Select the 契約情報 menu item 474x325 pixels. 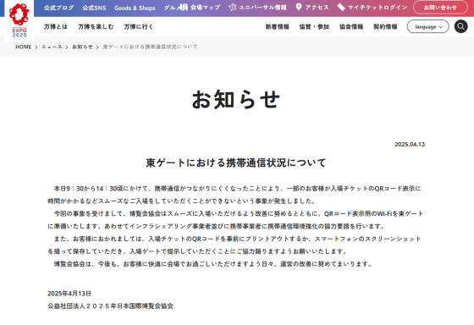click(385, 27)
